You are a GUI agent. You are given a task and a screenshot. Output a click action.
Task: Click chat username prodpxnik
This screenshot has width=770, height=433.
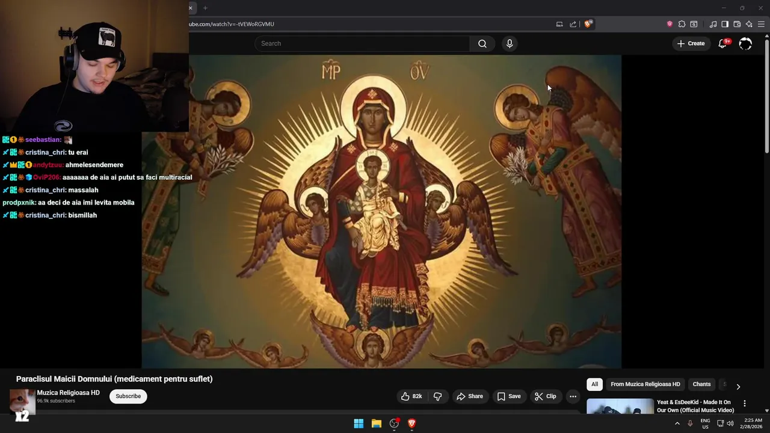point(19,203)
